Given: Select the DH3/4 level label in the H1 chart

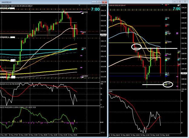Looking at the screenshot, I should 85,12.
